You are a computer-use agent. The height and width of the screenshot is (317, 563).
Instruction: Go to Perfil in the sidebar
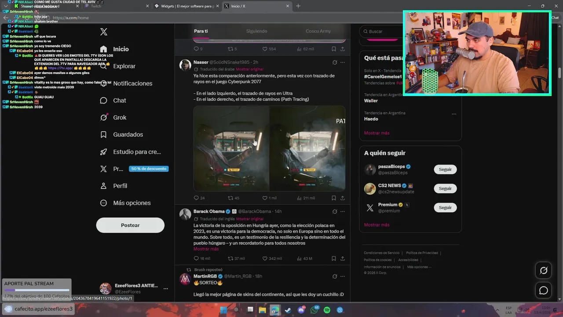[x=113, y=186]
